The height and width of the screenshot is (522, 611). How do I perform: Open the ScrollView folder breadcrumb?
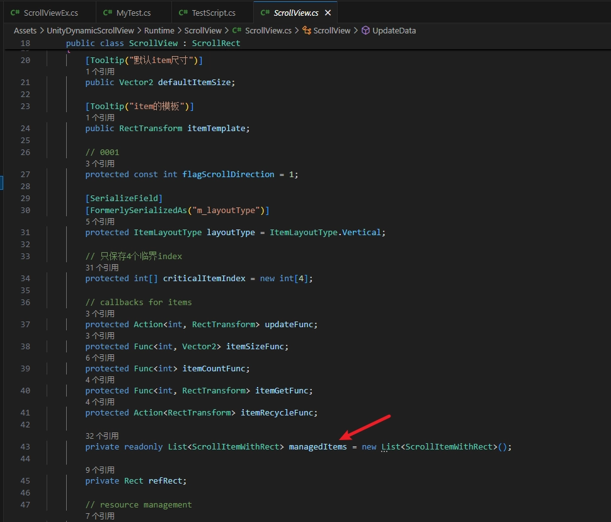(x=203, y=30)
